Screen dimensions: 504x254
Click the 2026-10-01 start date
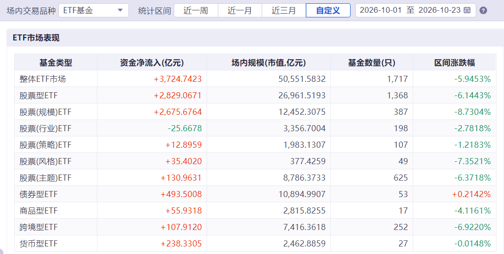pyautogui.click(x=381, y=10)
